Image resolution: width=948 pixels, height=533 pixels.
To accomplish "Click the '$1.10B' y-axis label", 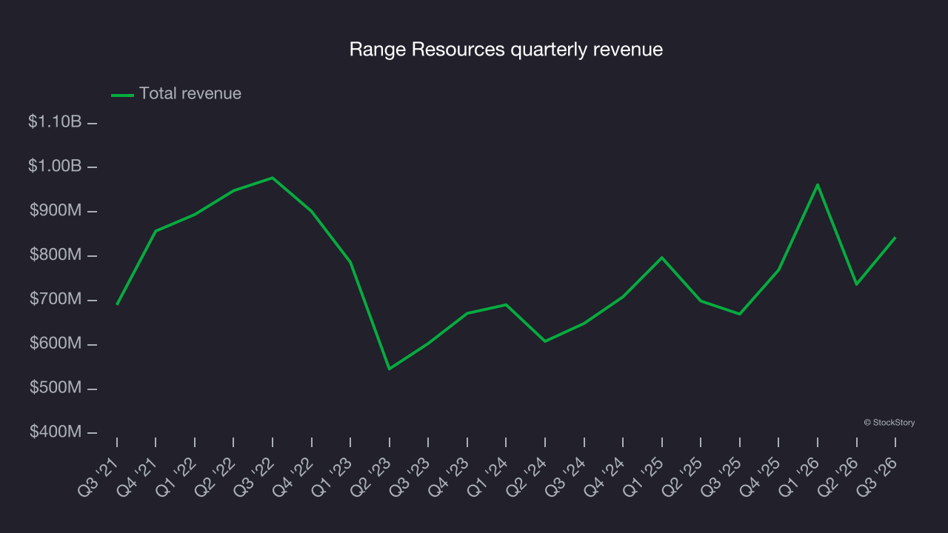I will [55, 122].
